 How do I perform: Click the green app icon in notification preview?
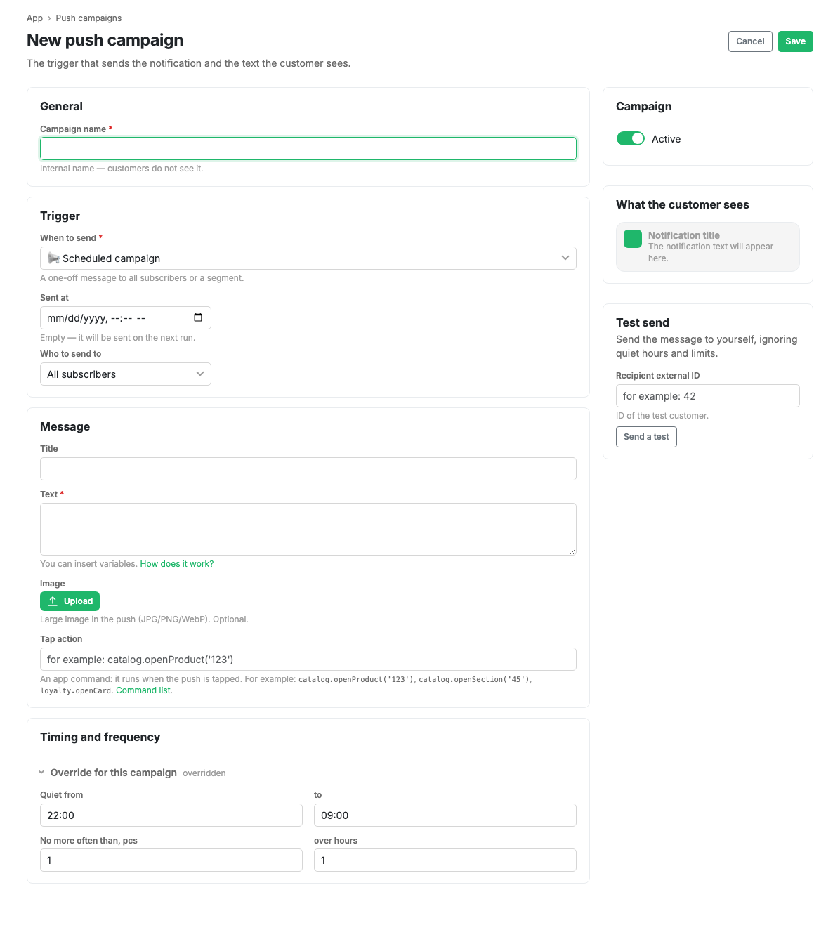633,239
